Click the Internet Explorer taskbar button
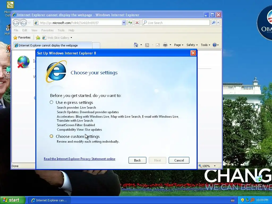Screen dimensions: 272x204 (49, 200)
